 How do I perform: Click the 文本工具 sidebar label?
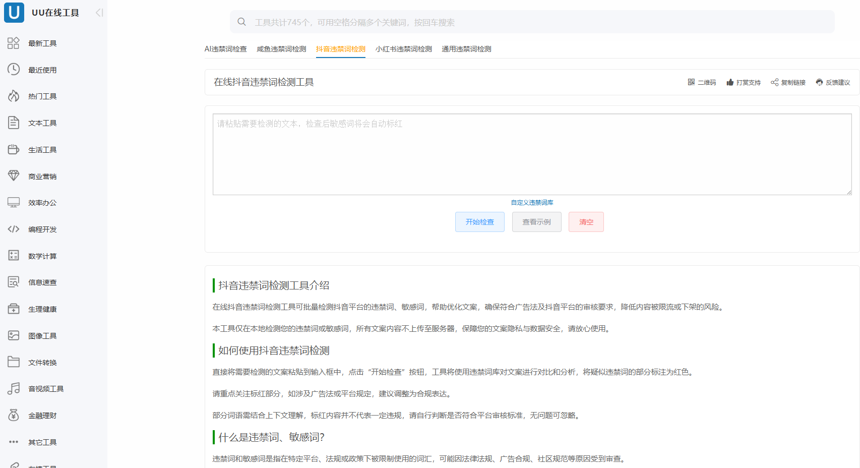42,123
